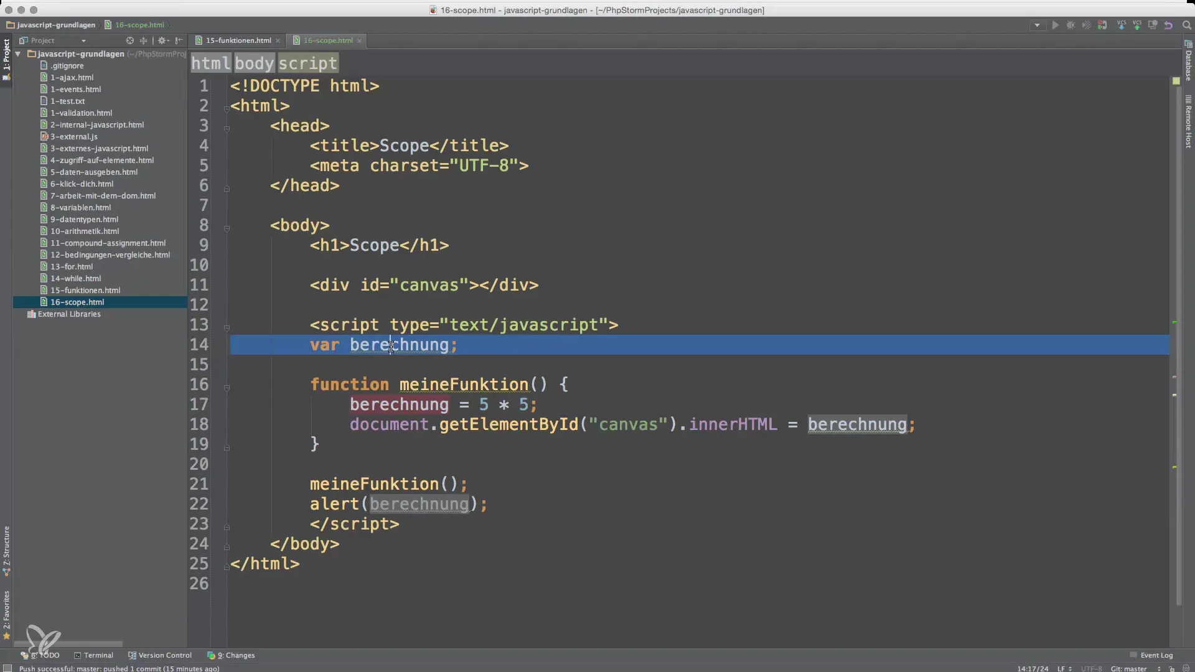
Task: Open the Event Log
Action: click(x=1151, y=655)
